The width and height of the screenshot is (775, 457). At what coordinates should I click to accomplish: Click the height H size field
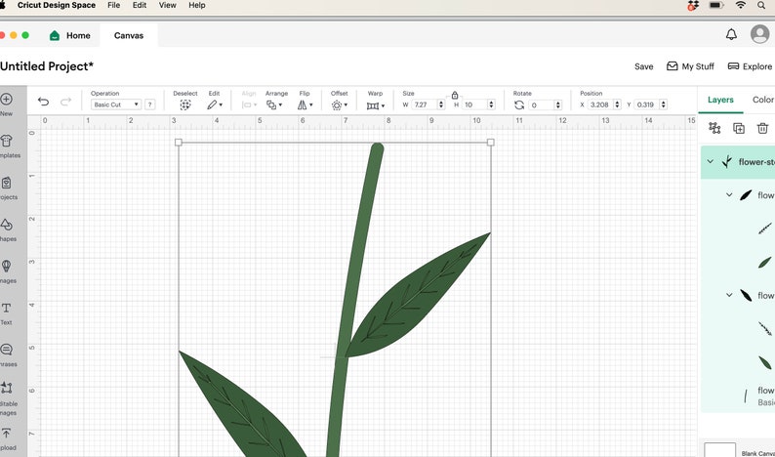[474, 104]
